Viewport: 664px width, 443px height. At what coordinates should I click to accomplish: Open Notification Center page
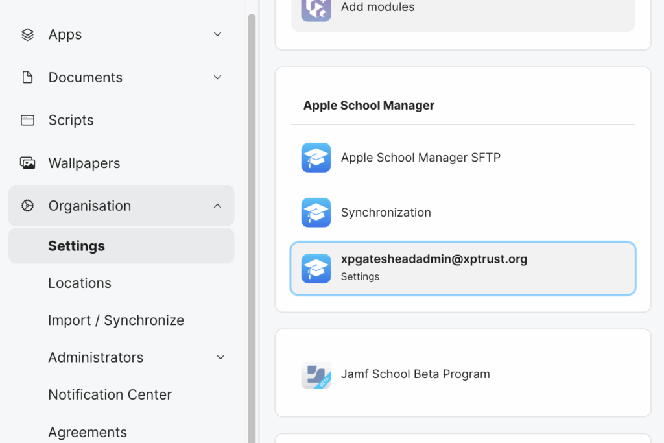[110, 395]
